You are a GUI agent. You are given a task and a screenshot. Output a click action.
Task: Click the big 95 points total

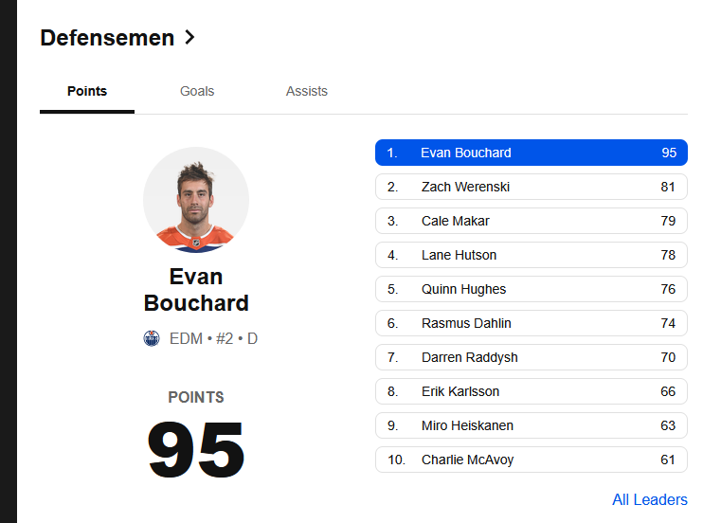click(196, 449)
